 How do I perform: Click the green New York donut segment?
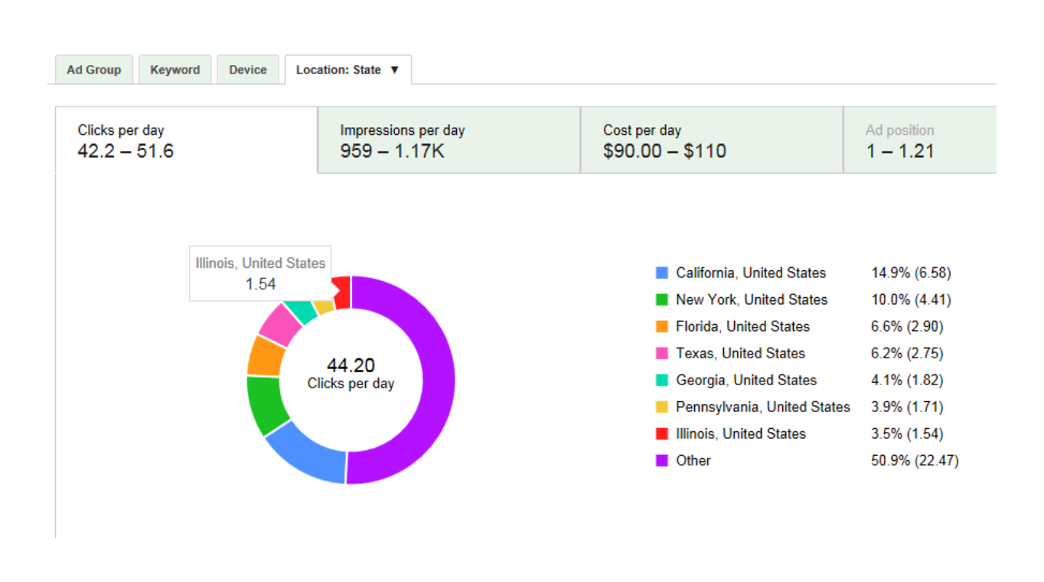click(266, 404)
